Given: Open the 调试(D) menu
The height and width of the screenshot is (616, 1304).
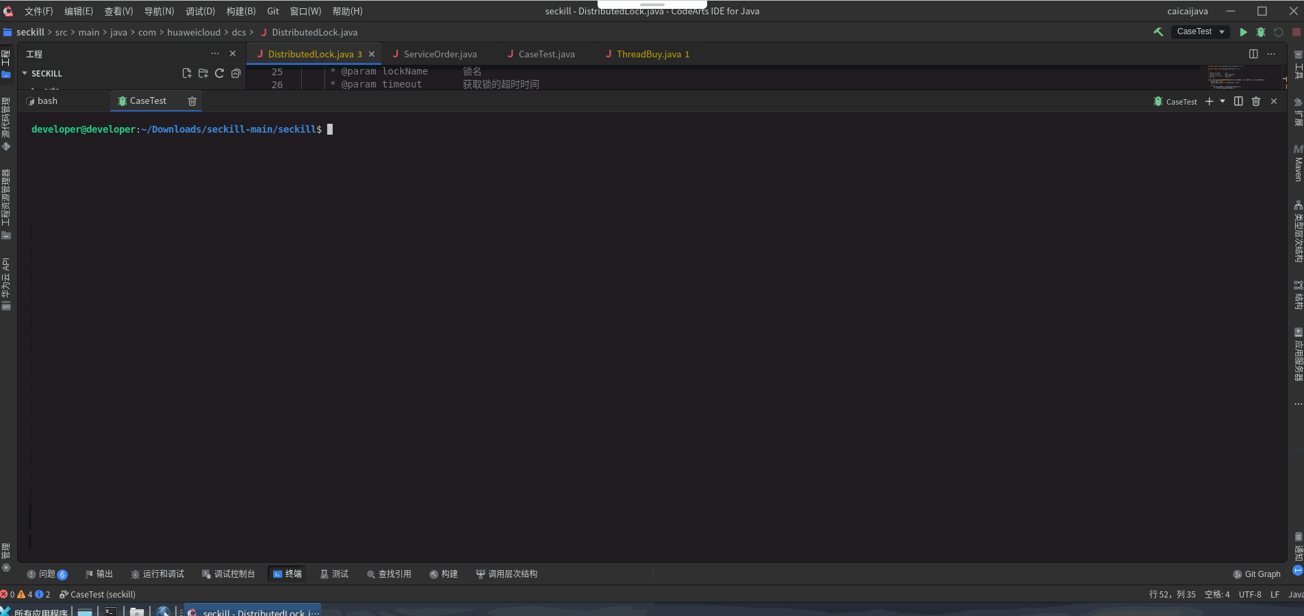Looking at the screenshot, I should pyautogui.click(x=200, y=11).
